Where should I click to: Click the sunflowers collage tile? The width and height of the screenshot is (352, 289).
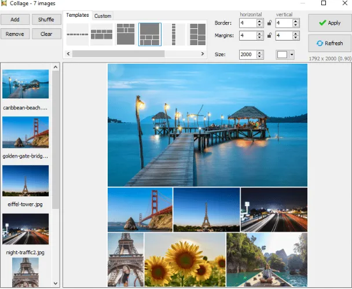click(185, 260)
